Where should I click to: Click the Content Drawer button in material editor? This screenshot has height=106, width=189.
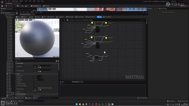click(19, 98)
